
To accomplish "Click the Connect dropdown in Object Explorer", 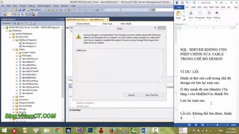I will point(7,23).
